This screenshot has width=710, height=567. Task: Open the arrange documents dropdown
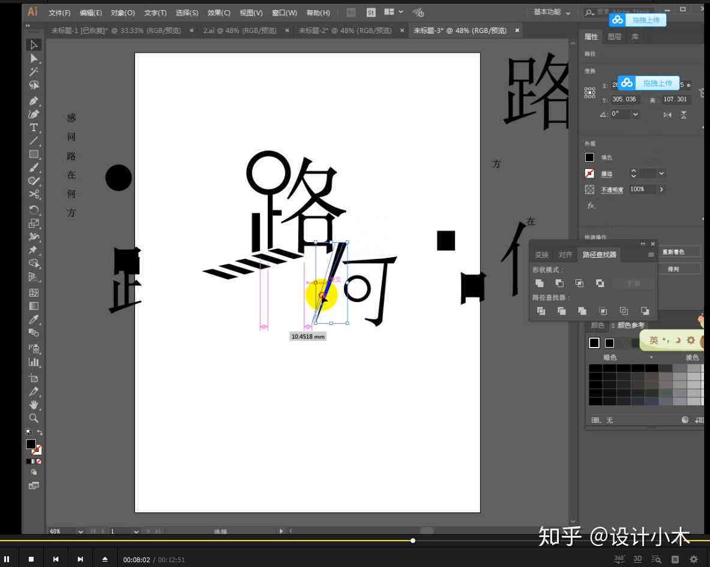click(393, 12)
